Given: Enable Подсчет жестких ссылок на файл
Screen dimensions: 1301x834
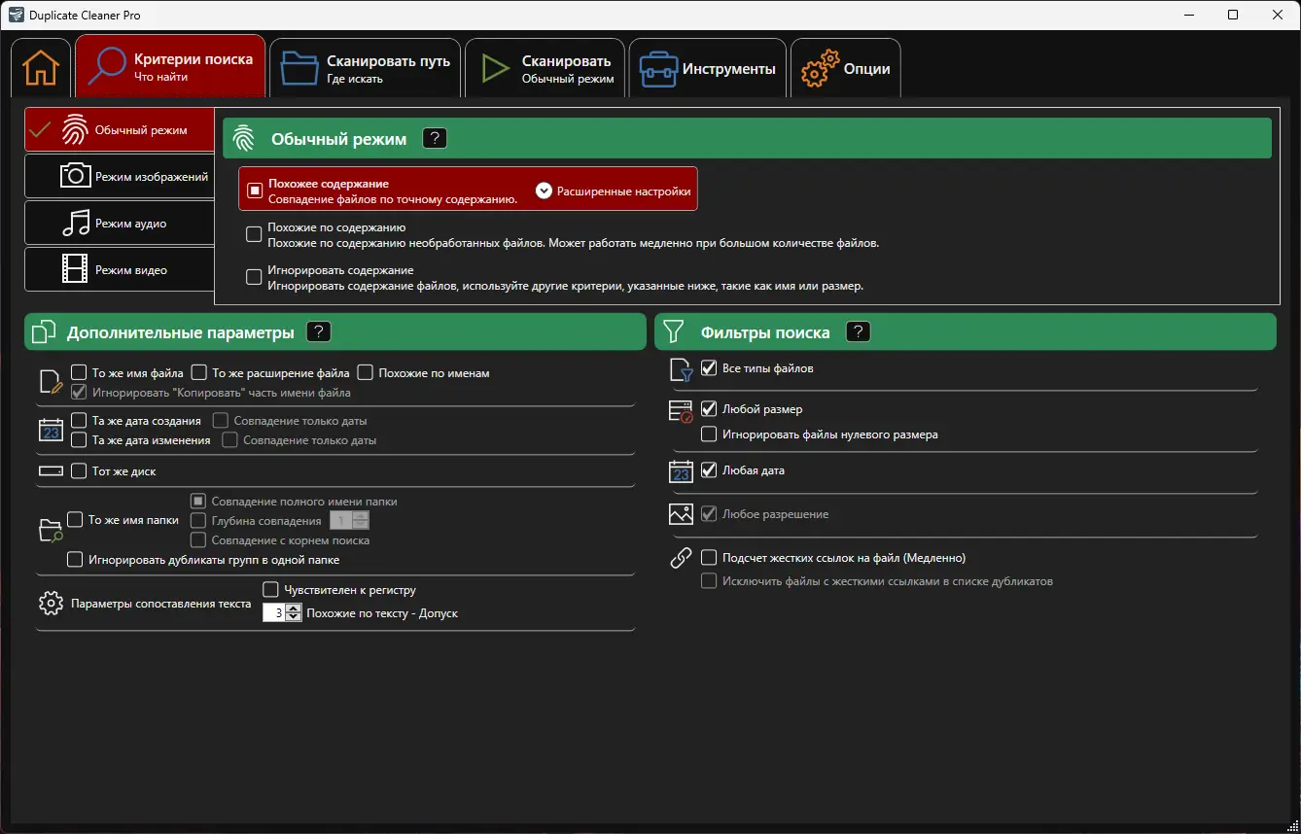Looking at the screenshot, I should [x=709, y=558].
